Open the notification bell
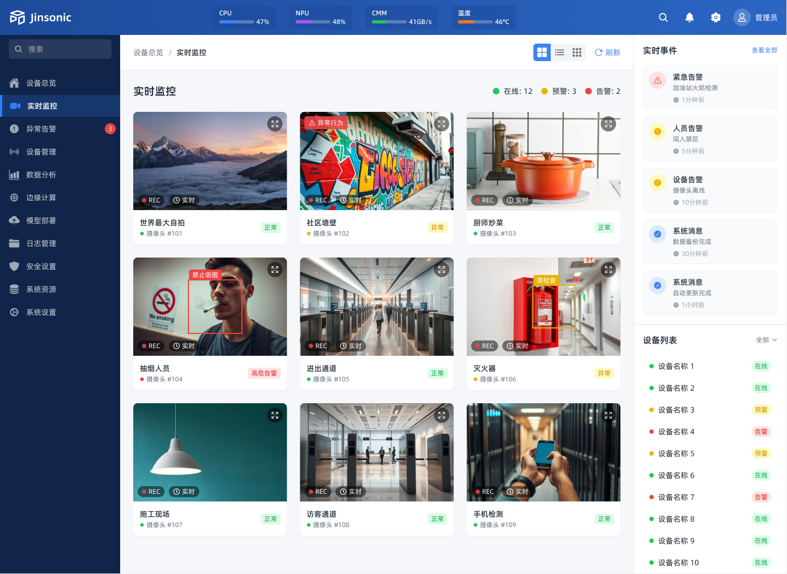Viewport: 787px width, 574px height. pos(689,17)
